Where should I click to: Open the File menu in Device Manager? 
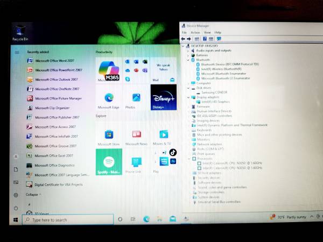point(184,32)
